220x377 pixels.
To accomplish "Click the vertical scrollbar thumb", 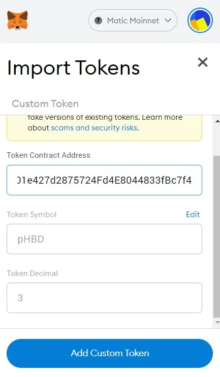I will tap(216, 236).
